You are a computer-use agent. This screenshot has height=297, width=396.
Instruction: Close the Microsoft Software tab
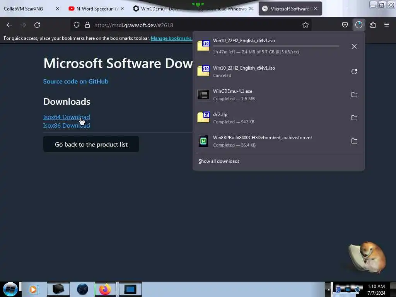316,9
